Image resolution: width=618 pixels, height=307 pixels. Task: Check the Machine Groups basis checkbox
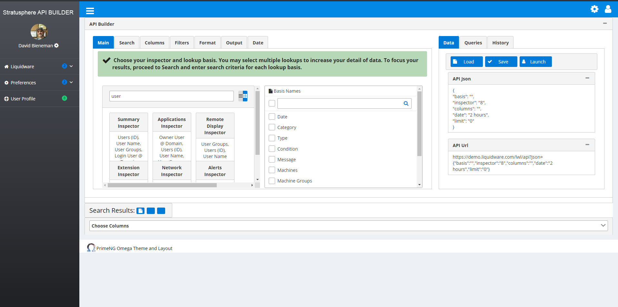(272, 181)
